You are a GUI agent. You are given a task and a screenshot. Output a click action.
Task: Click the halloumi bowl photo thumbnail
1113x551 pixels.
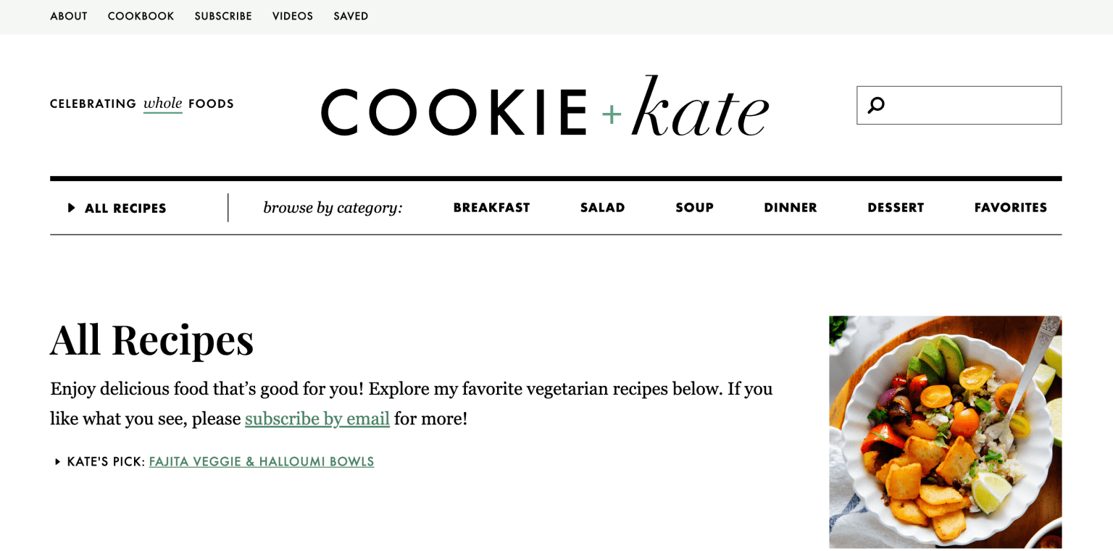pos(945,432)
